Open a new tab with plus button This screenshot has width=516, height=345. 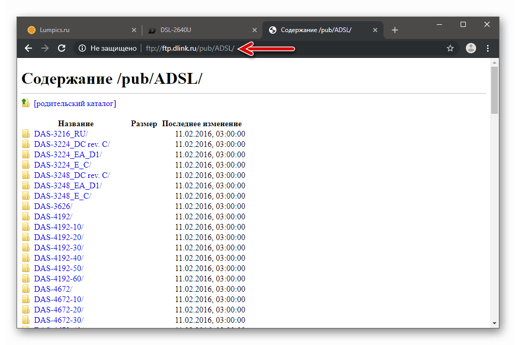(395, 30)
